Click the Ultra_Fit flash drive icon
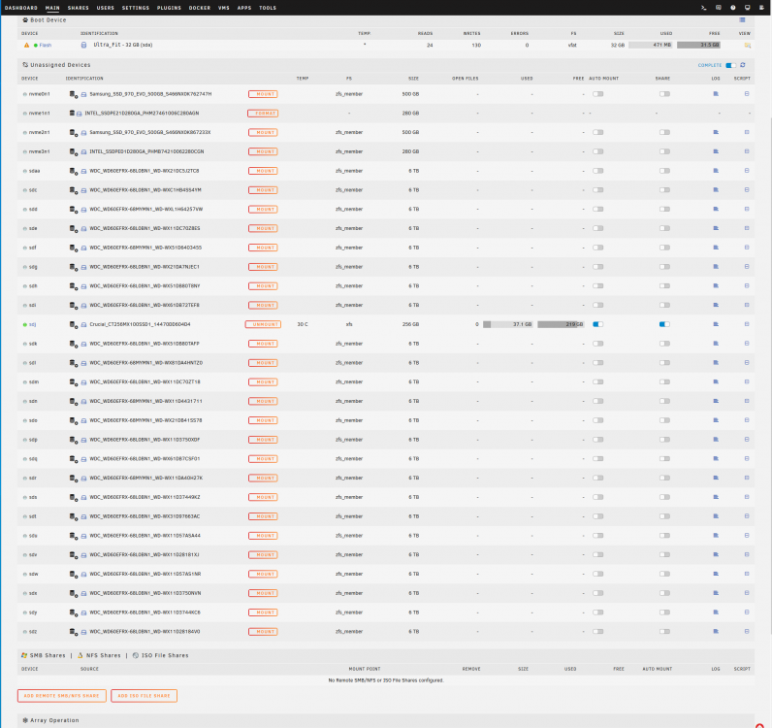Image resolution: width=772 pixels, height=728 pixels. tap(83, 45)
